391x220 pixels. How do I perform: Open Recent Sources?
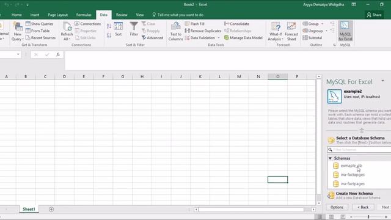coord(41,38)
